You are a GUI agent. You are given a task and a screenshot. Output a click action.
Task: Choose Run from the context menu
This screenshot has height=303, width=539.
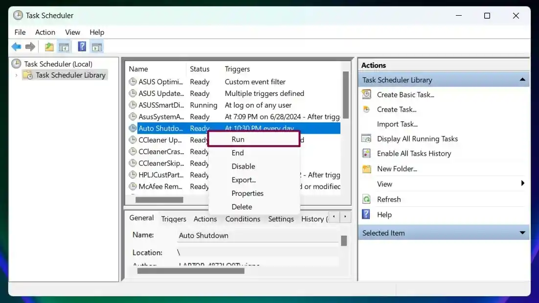pyautogui.click(x=254, y=140)
